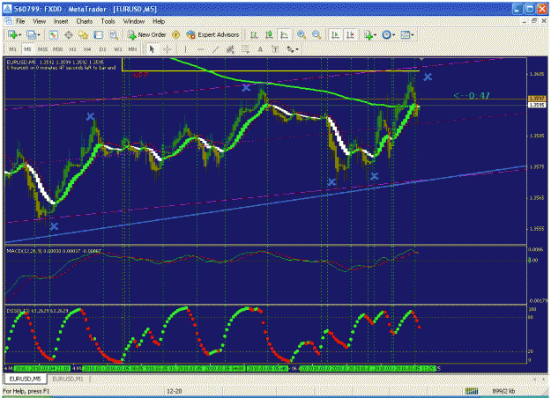Expand the Indicators dropdown arrow
This screenshot has height=398, width=551.
375,35
